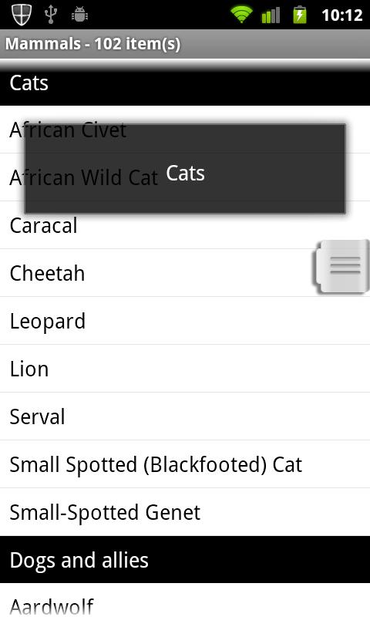Image resolution: width=370 pixels, height=617 pixels.
Task: Open Small Spotted (Blackfooted) Cat entry
Action: pos(185,464)
